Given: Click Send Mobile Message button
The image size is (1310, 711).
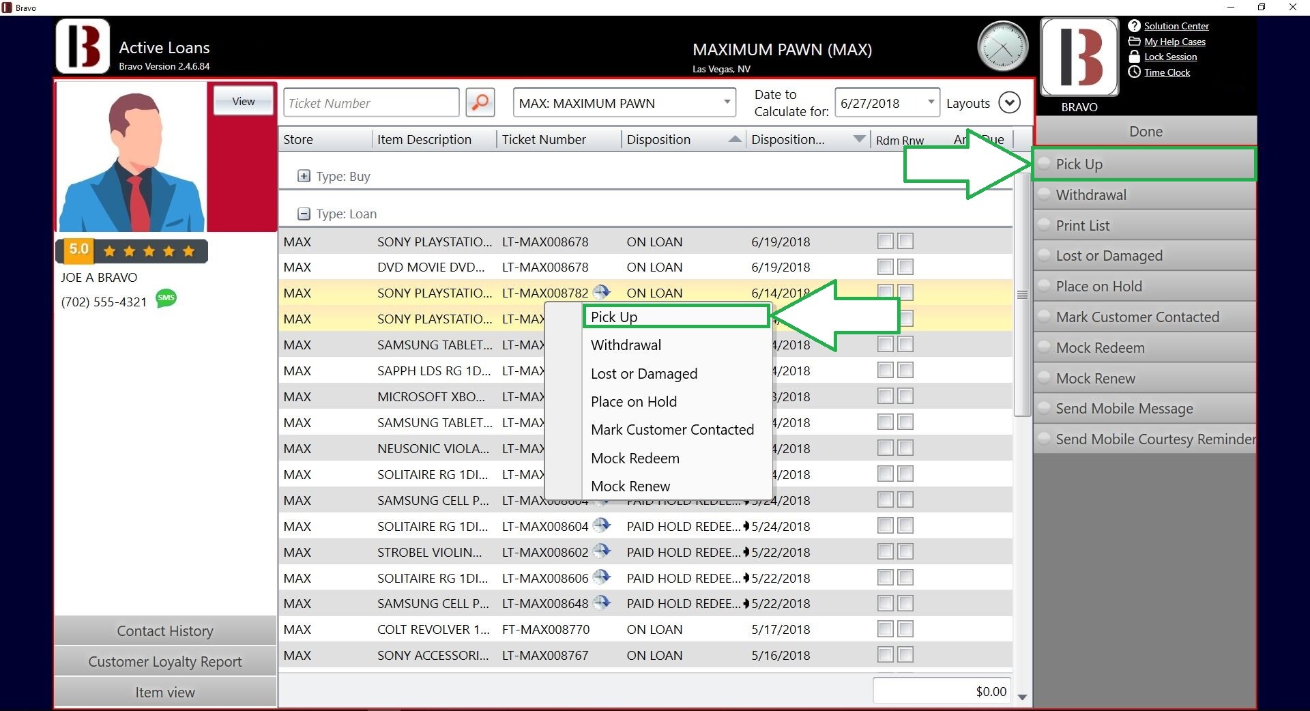Looking at the screenshot, I should [x=1146, y=408].
